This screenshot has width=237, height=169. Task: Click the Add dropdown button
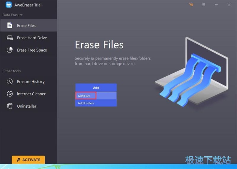click(96, 88)
